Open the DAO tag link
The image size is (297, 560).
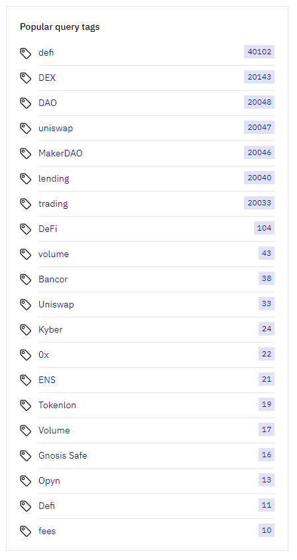point(48,103)
